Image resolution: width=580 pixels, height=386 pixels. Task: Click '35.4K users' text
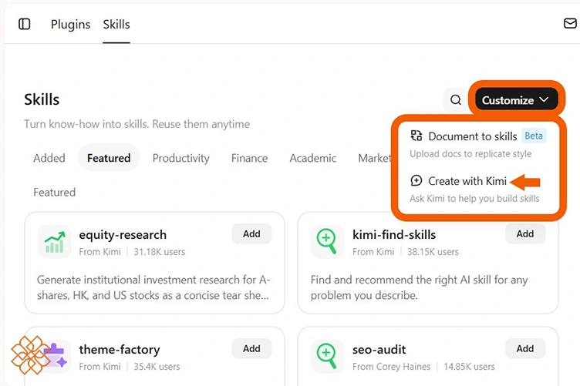click(157, 367)
